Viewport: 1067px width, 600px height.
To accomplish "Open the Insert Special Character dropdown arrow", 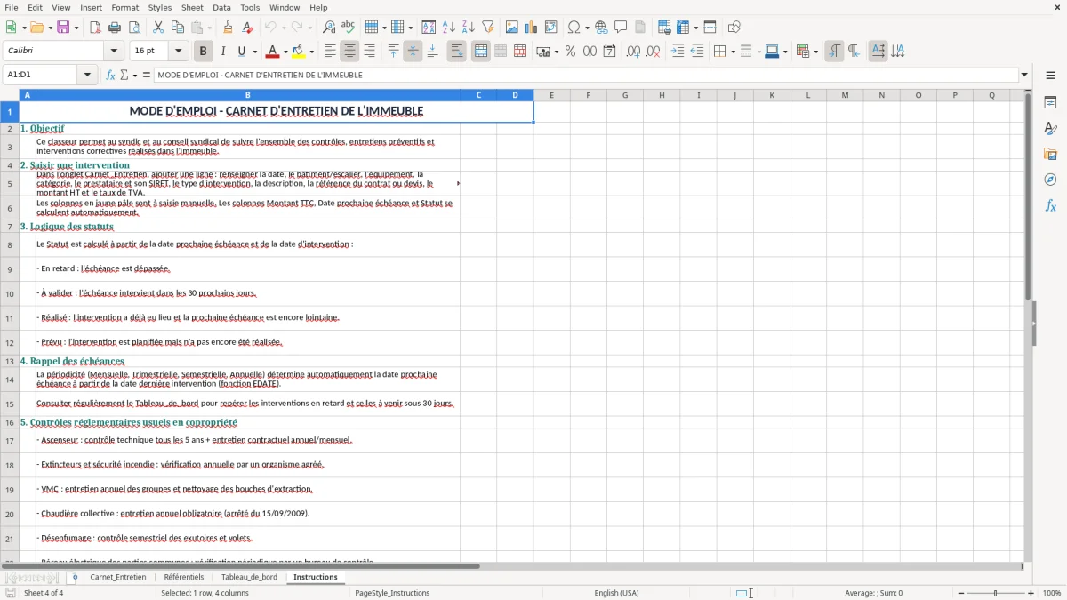I will [587, 28].
